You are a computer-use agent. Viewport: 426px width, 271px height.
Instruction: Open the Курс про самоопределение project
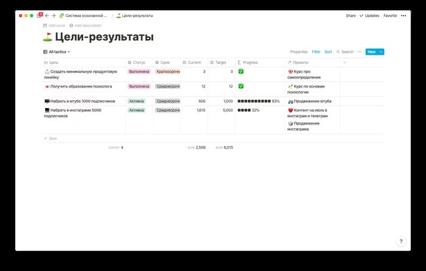click(x=304, y=74)
